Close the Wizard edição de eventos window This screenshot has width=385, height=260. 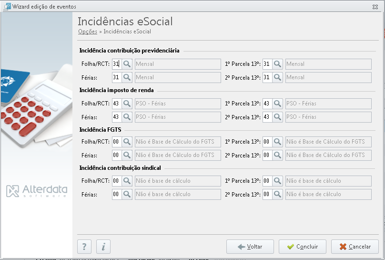click(375, 7)
